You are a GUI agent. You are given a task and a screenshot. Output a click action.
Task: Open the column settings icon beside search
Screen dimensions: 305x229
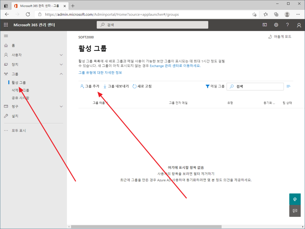tap(288, 86)
